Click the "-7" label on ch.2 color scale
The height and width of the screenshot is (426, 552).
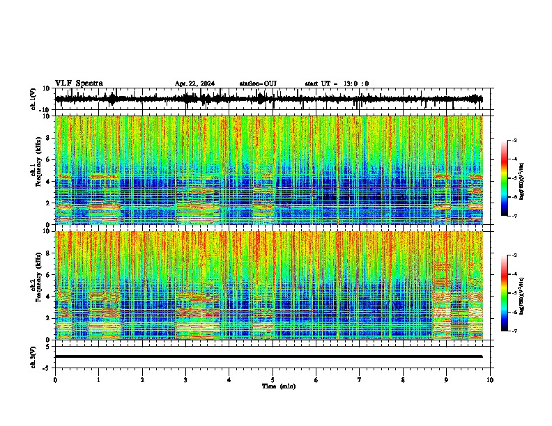514,331
